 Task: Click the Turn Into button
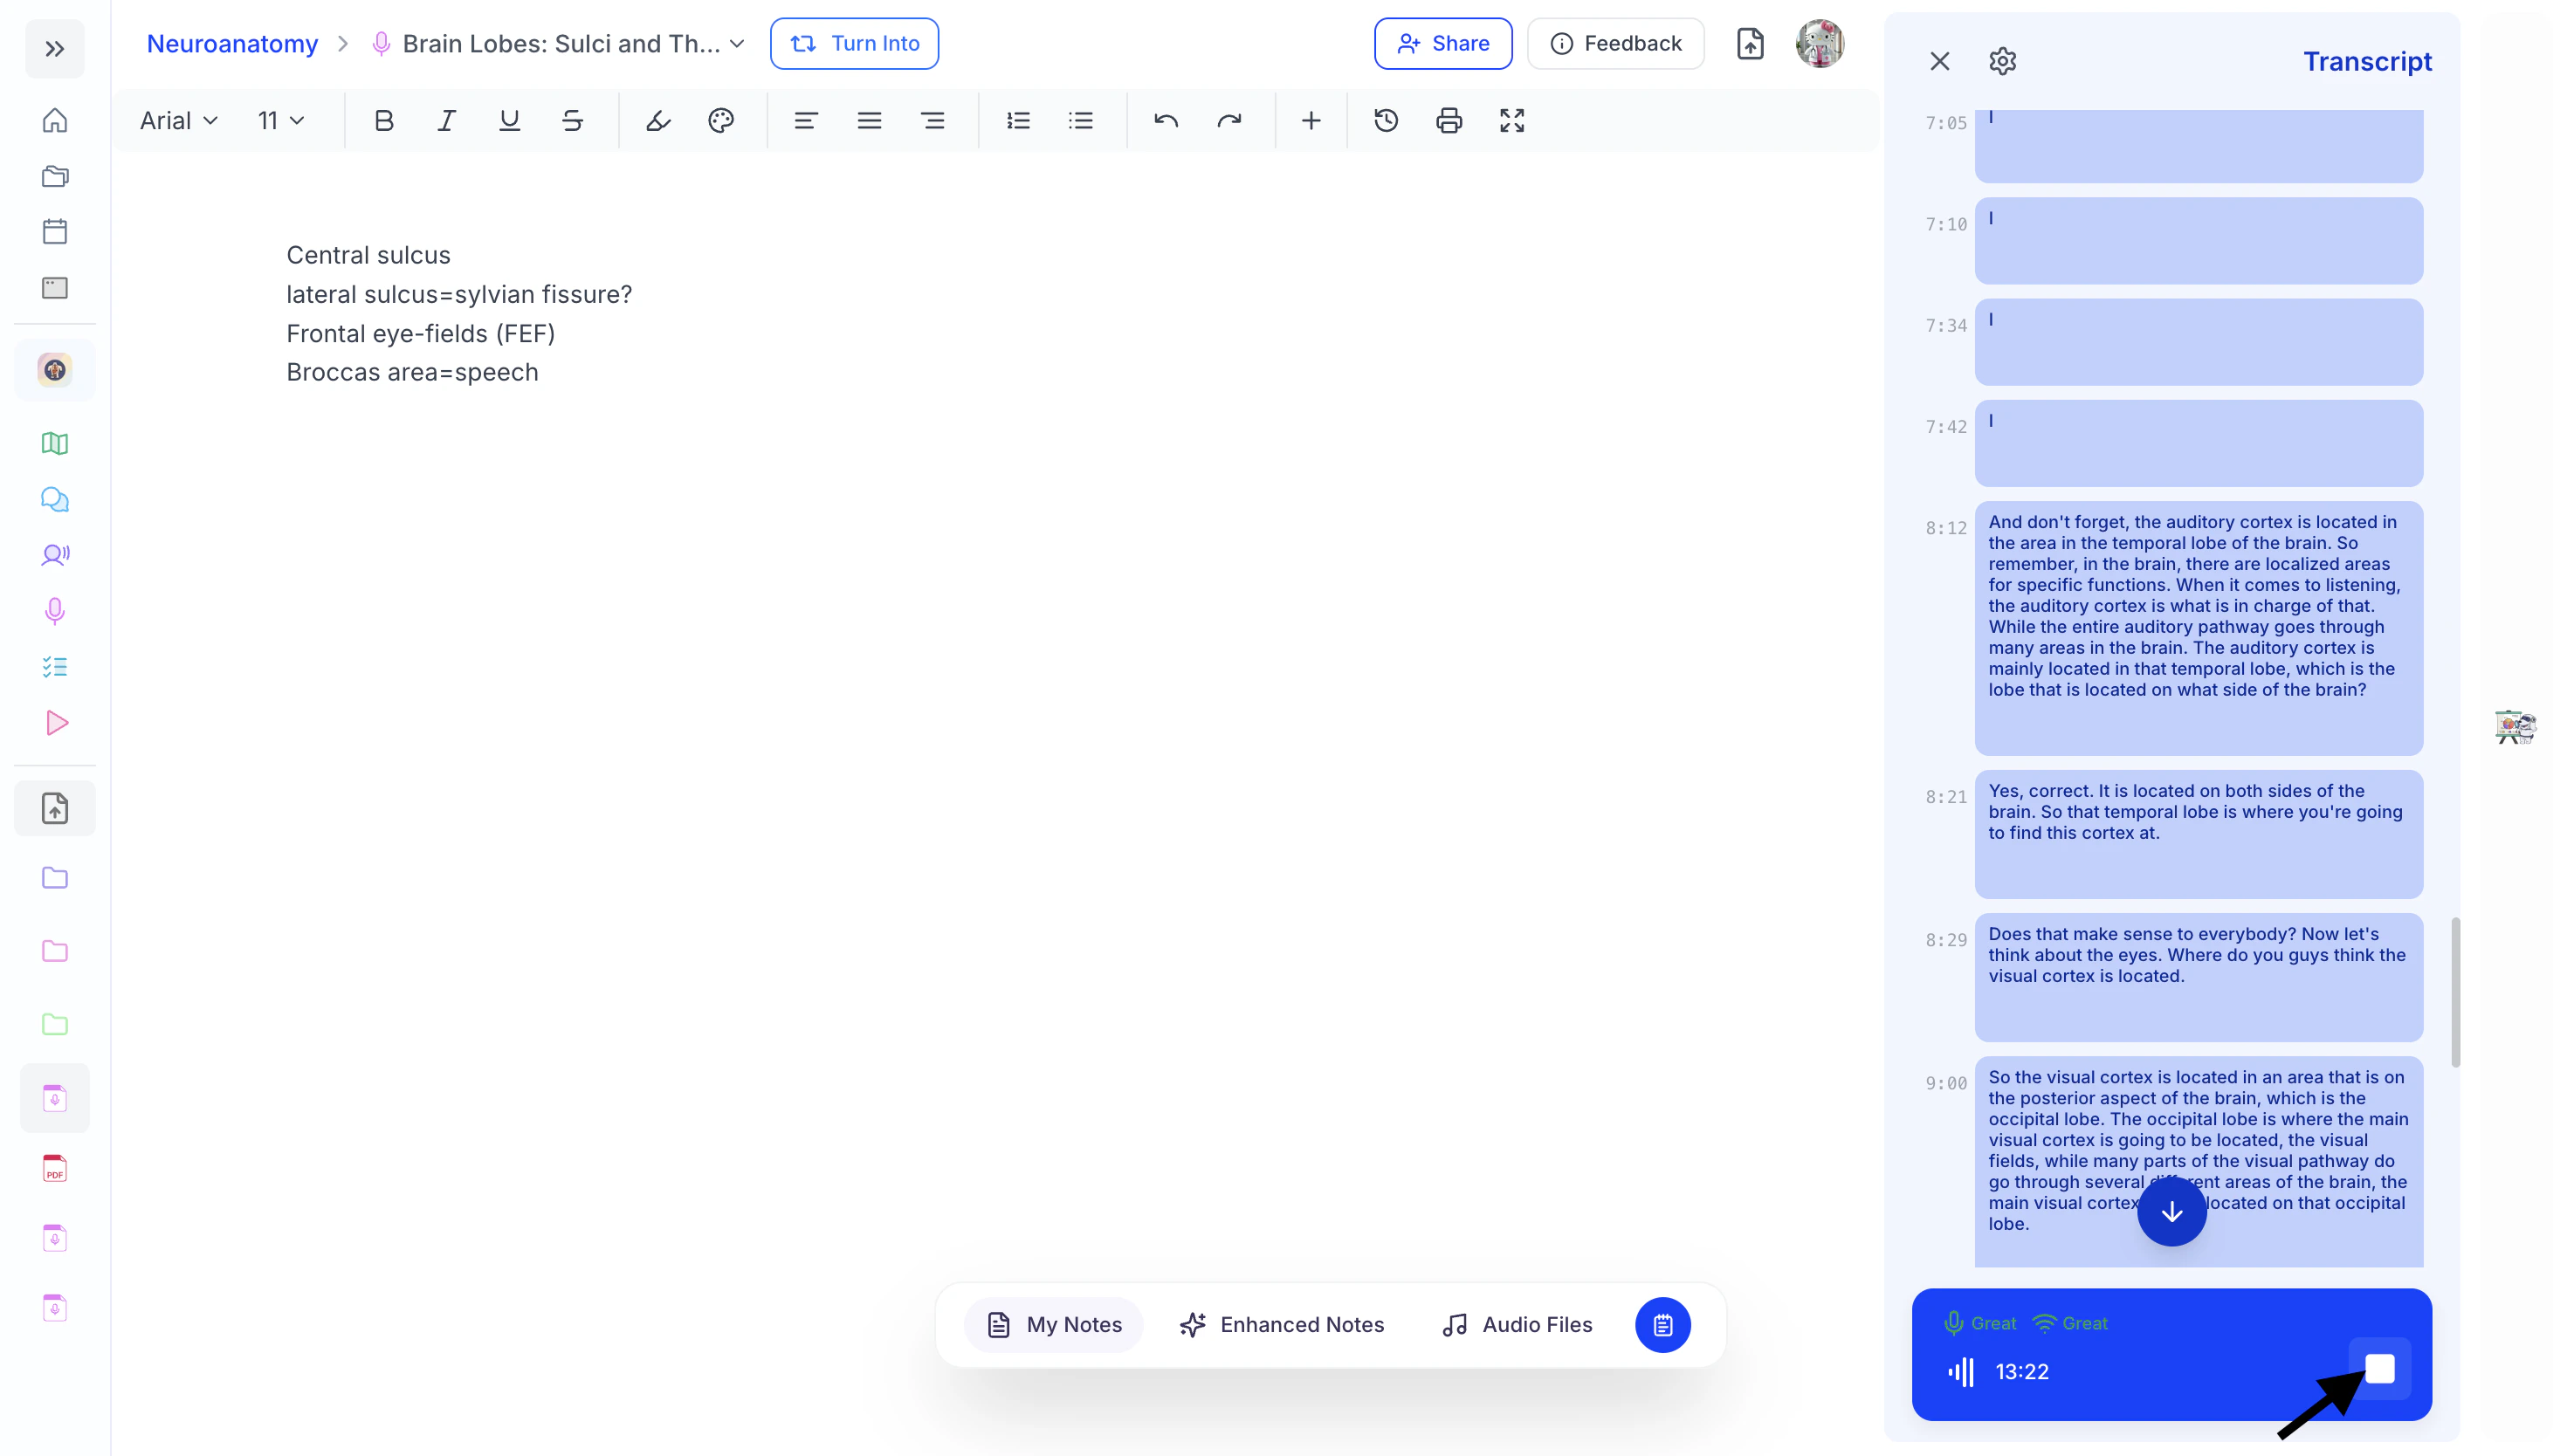coord(854,44)
